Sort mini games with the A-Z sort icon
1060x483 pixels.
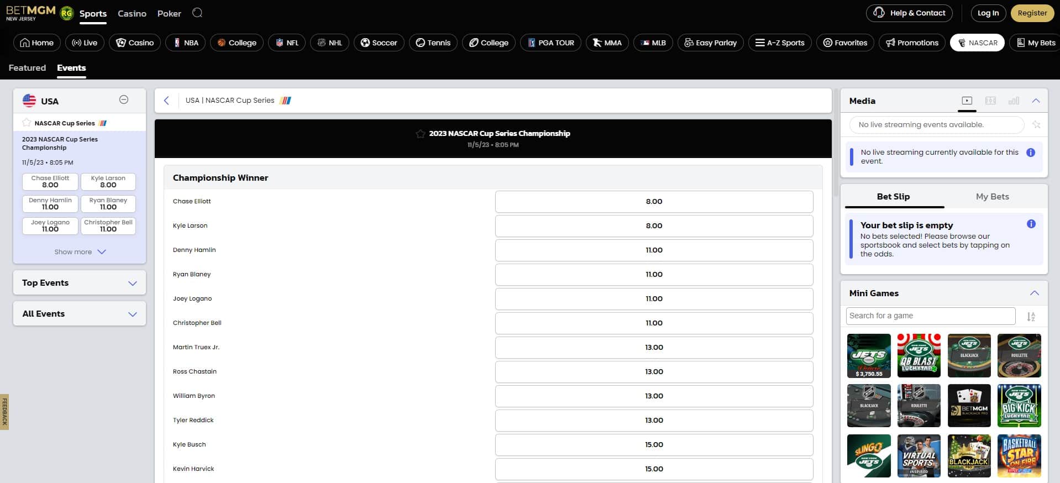tap(1031, 317)
